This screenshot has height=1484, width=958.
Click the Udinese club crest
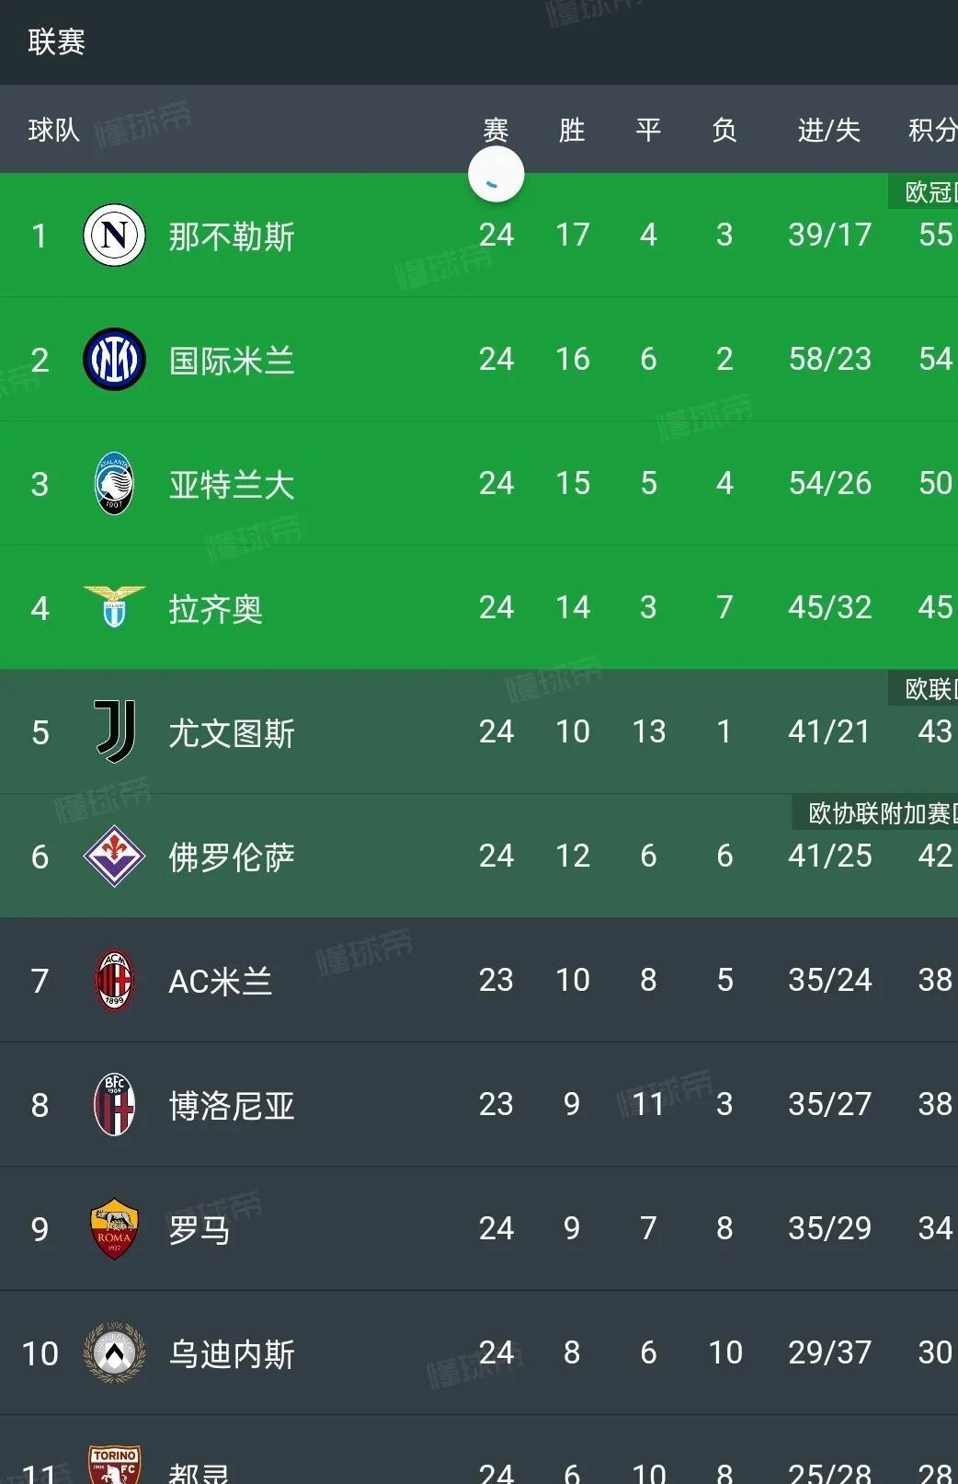coord(114,1352)
